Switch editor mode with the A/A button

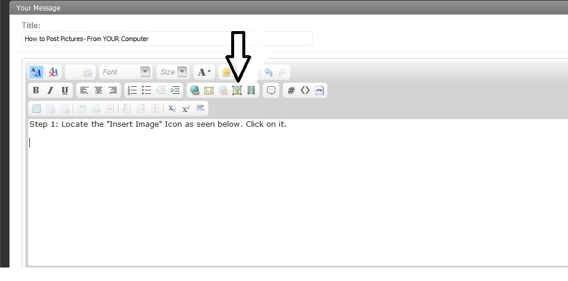tap(36, 72)
